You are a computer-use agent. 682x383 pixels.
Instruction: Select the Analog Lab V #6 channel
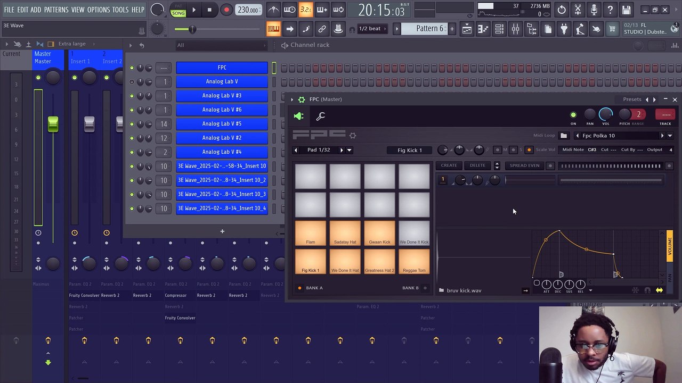[x=222, y=110]
